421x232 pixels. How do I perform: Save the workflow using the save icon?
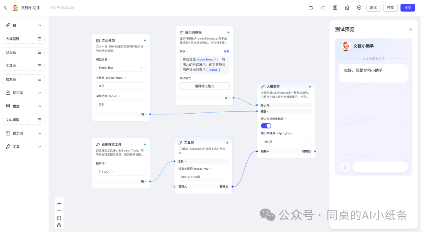click(x=335, y=7)
